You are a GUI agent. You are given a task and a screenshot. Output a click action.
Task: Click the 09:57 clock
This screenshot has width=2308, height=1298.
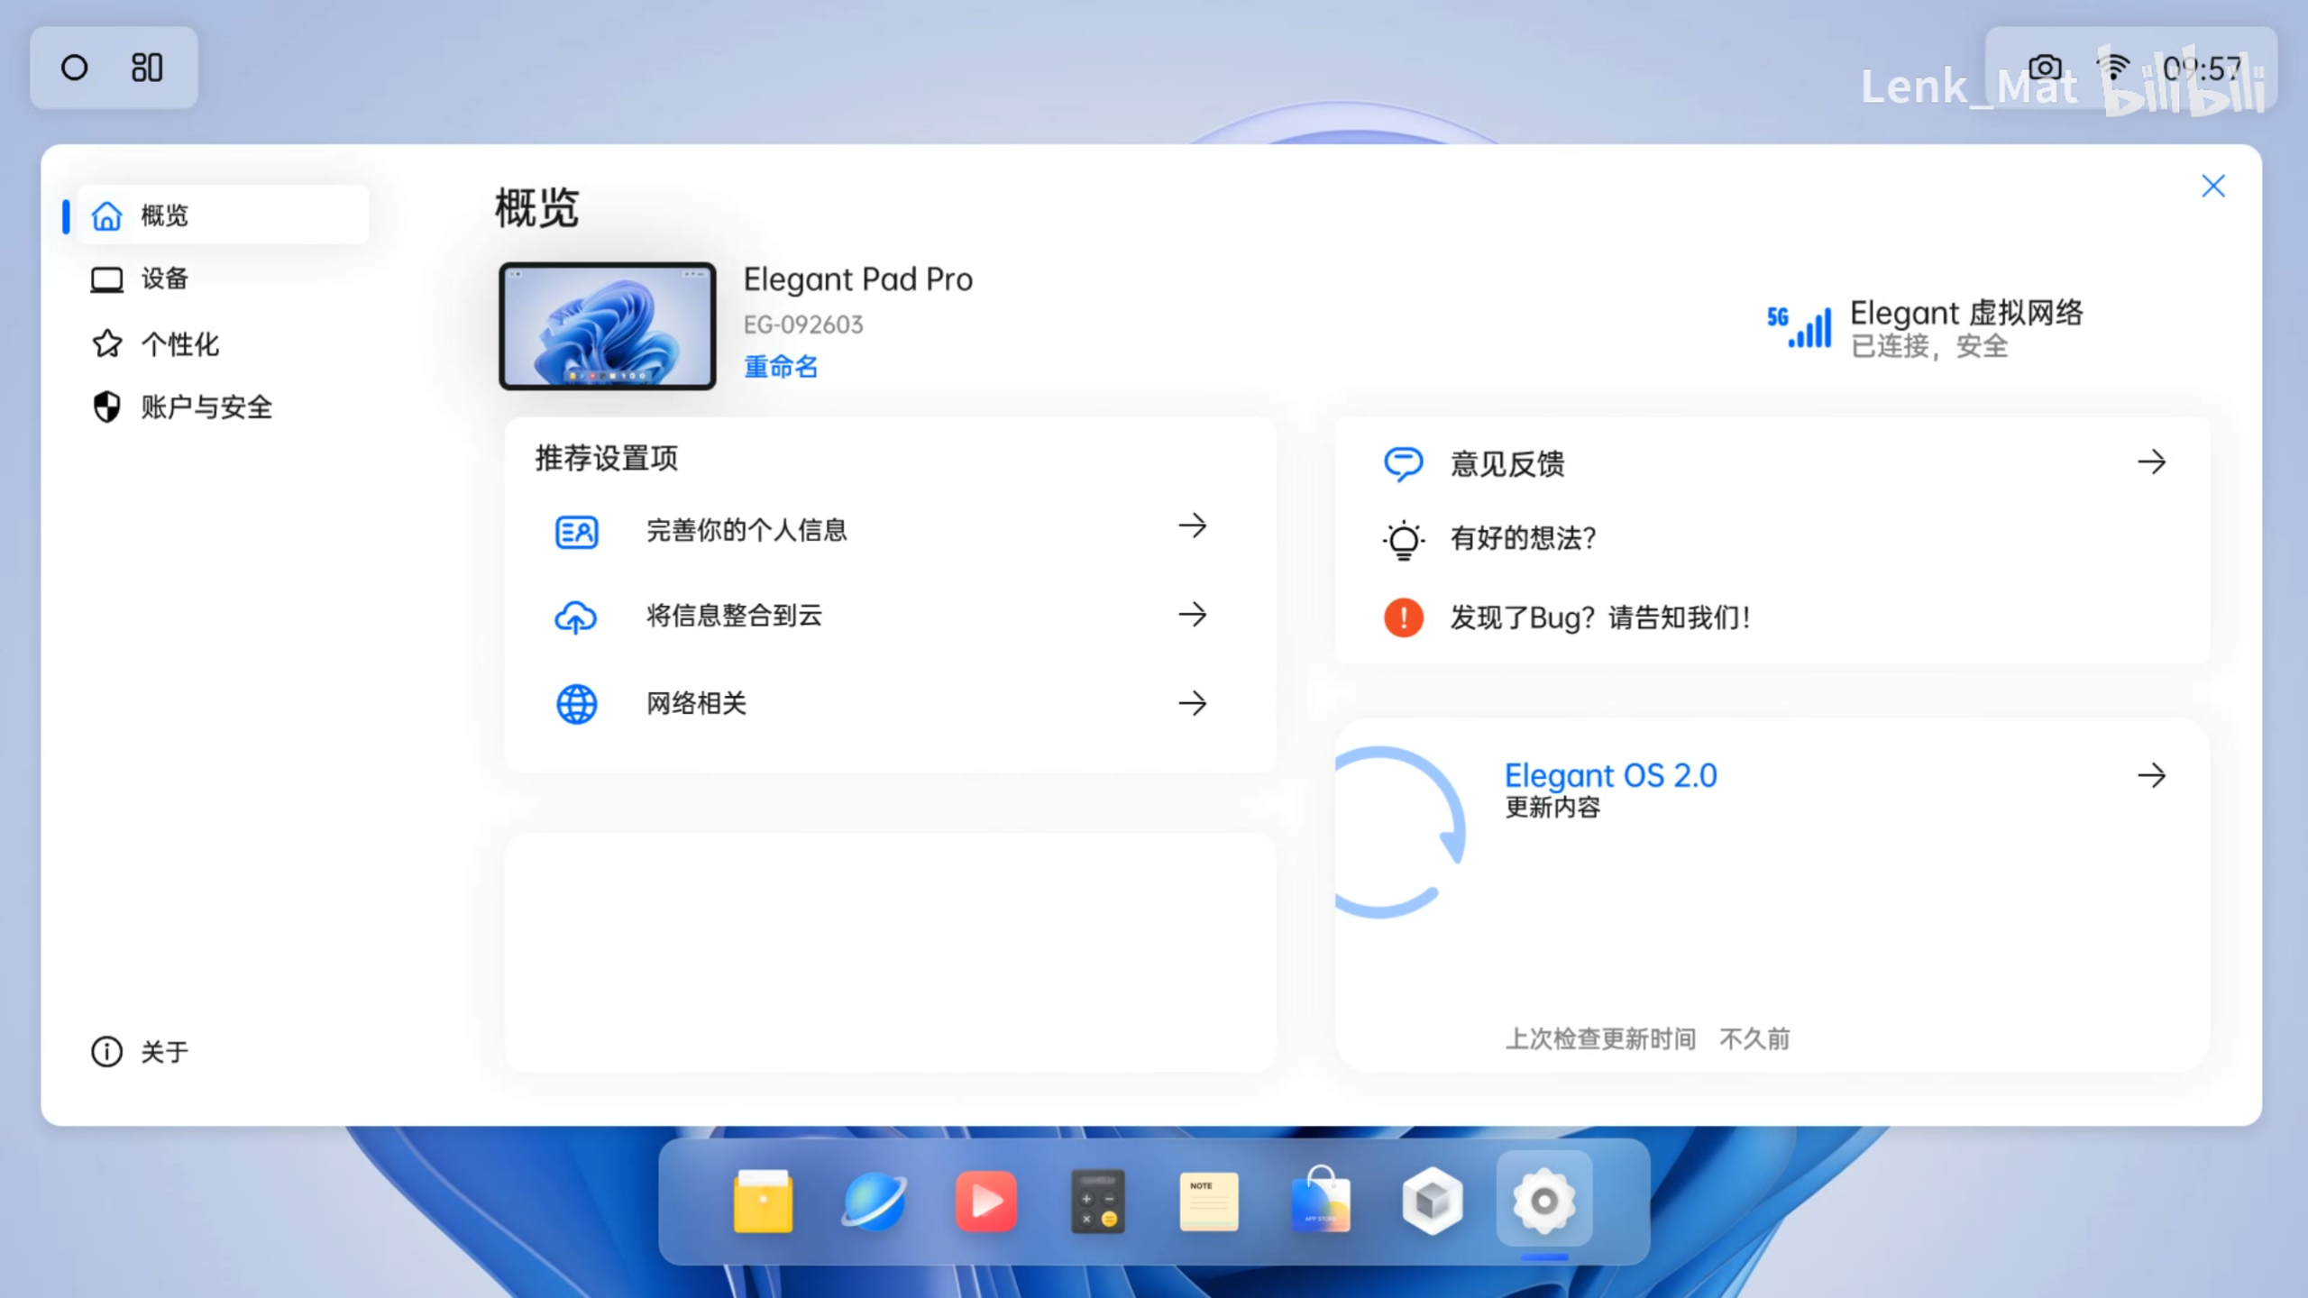click(2202, 69)
